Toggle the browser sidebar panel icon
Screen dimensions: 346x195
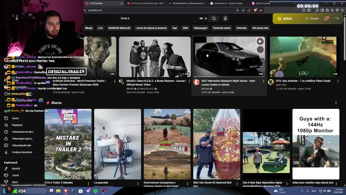322,10
